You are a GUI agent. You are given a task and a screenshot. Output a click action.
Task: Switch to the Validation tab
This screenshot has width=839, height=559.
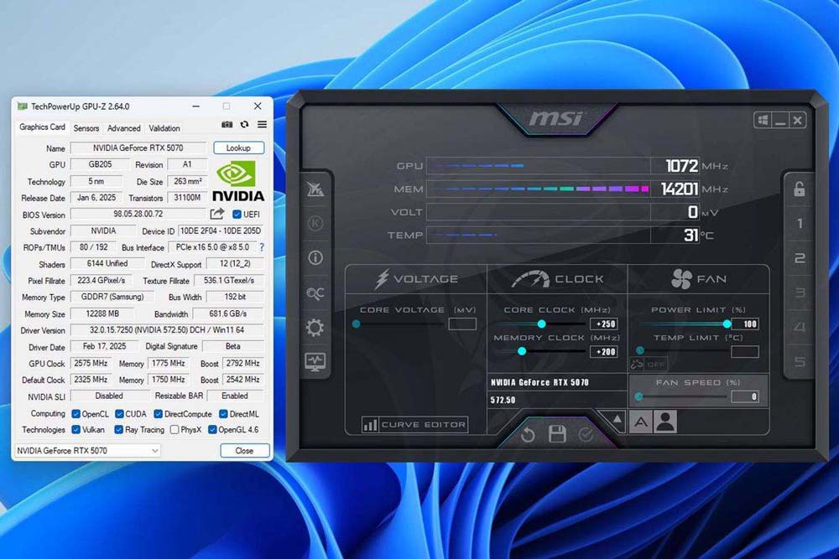click(164, 128)
